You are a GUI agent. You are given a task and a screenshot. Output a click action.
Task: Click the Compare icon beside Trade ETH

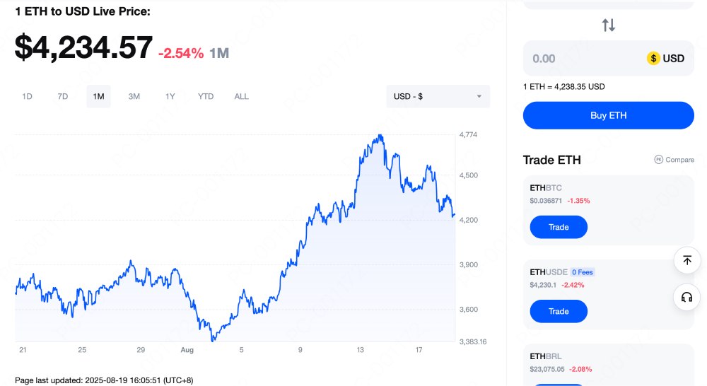coord(658,160)
